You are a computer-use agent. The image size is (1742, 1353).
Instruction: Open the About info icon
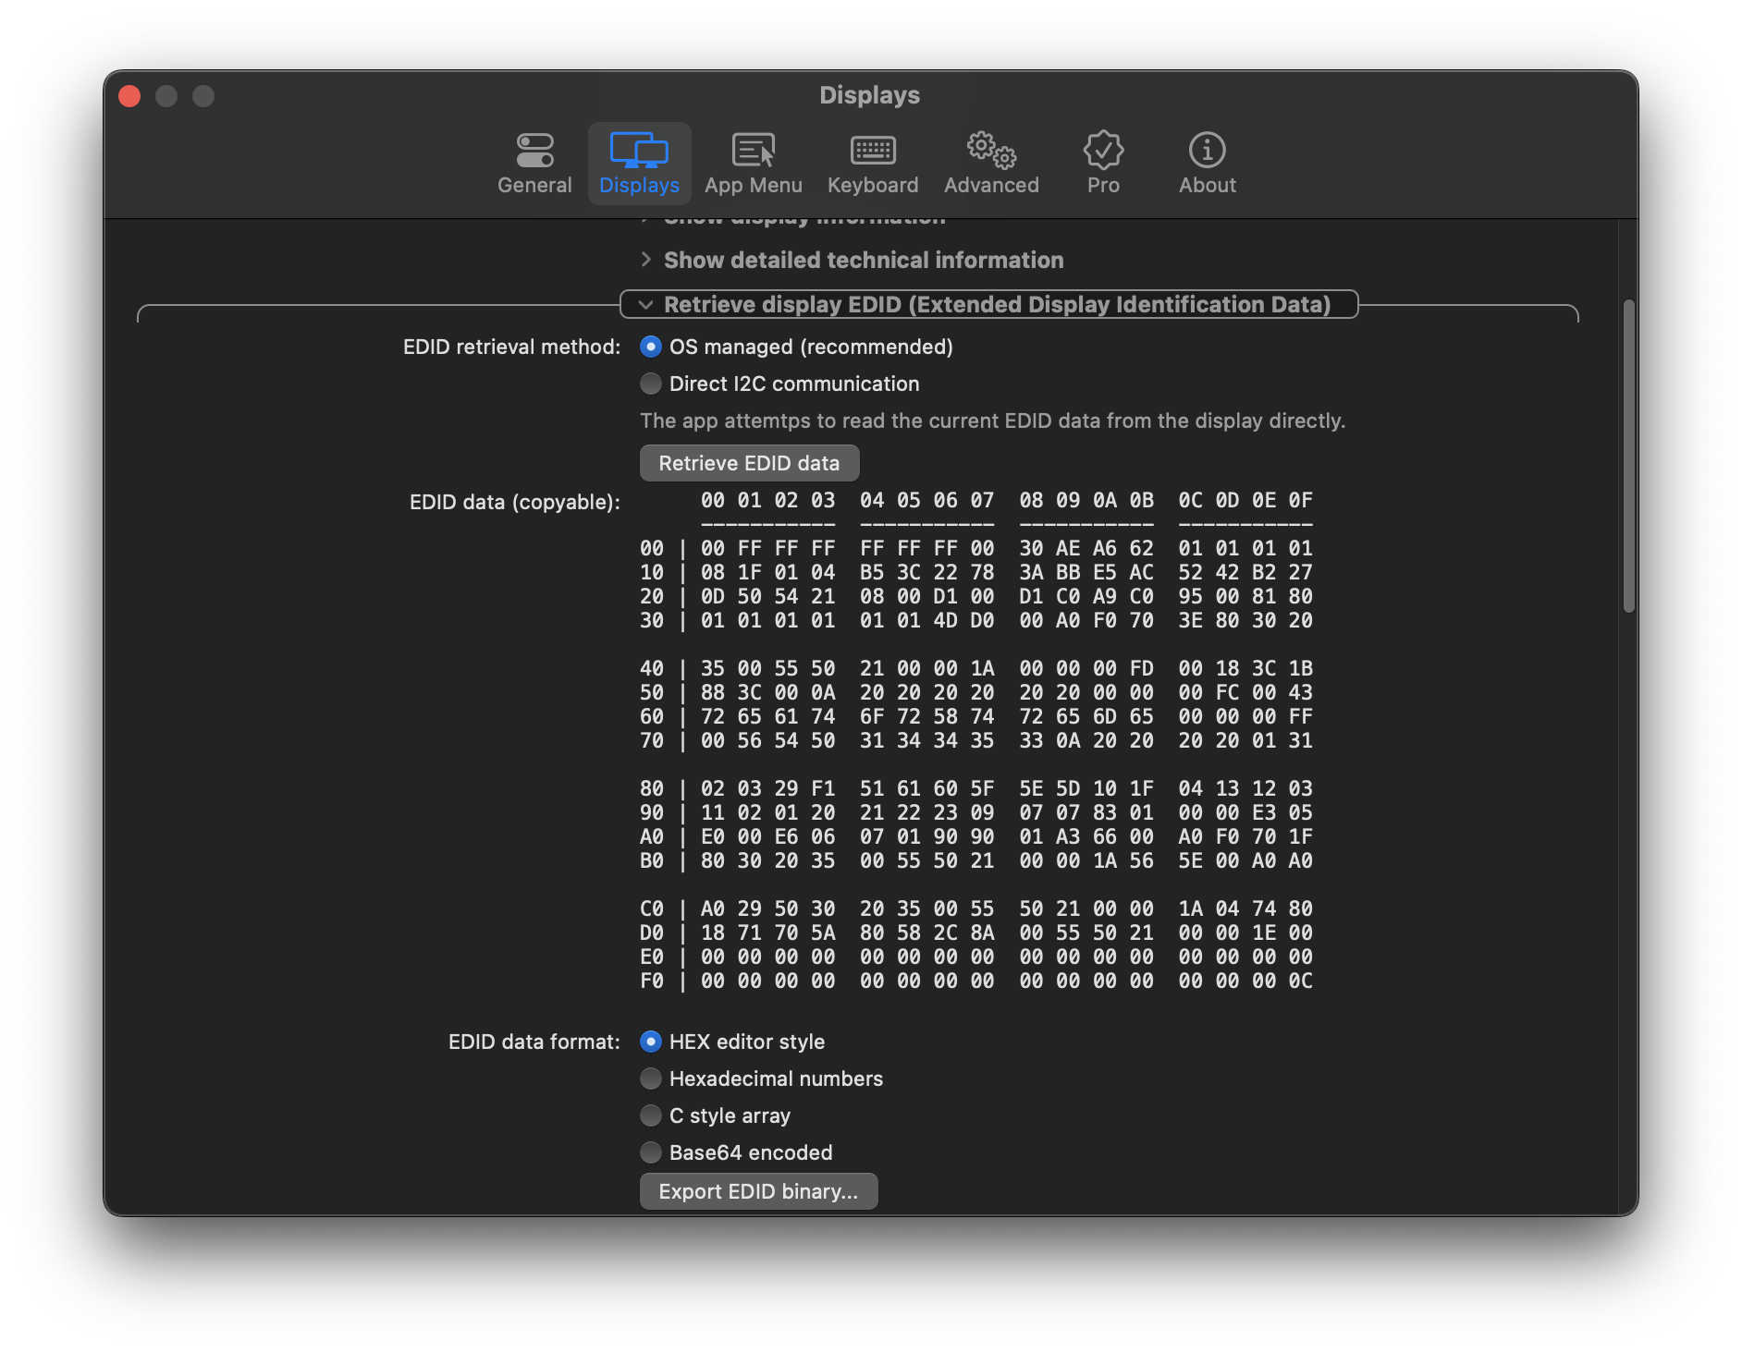pos(1206,164)
